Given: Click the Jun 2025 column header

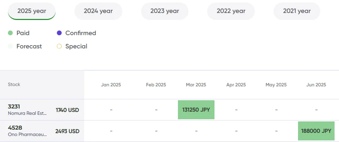Looking at the screenshot, I should (x=316, y=85).
